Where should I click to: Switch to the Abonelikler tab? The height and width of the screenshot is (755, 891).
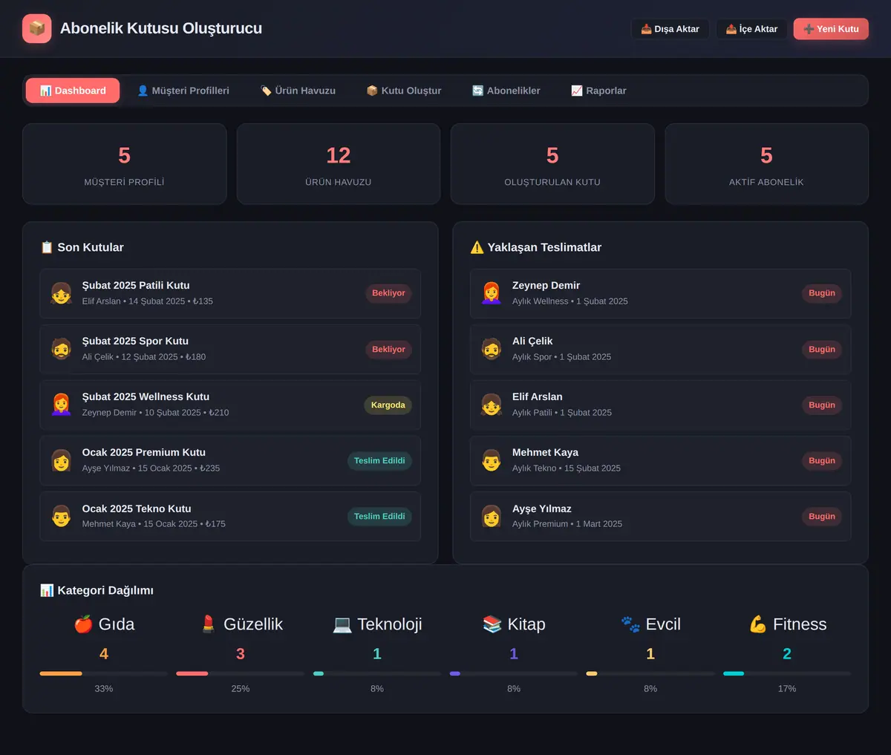click(x=506, y=91)
